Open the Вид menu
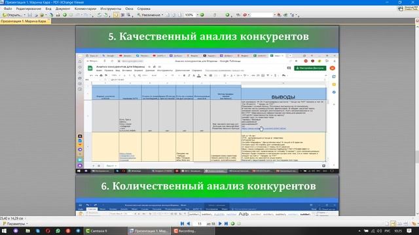Viewport: 419px width, 235px height. point(48,8)
